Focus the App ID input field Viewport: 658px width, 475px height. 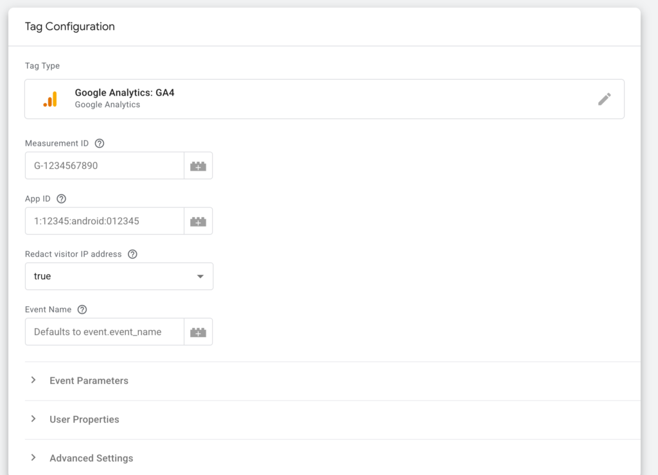tap(105, 221)
